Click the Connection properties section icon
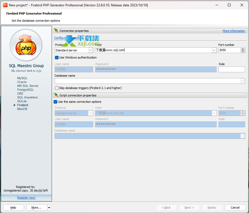Screen dimensions: 249x213 [x=56, y=31]
